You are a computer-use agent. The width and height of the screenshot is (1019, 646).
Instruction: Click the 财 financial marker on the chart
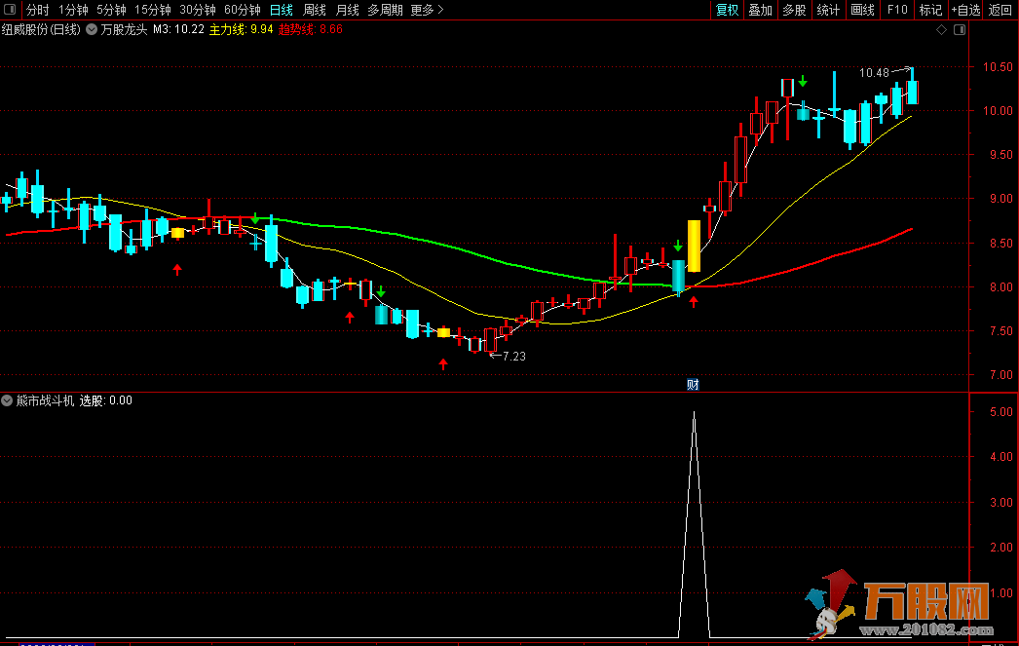(x=693, y=385)
